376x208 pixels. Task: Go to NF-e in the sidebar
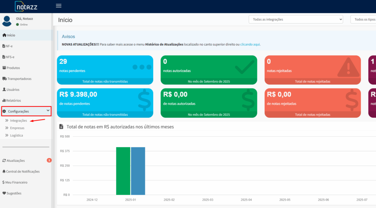pos(10,46)
